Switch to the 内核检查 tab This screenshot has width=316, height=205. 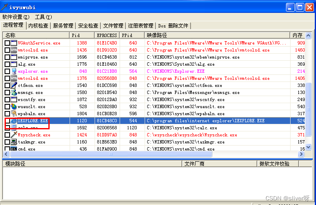[x=38, y=26]
